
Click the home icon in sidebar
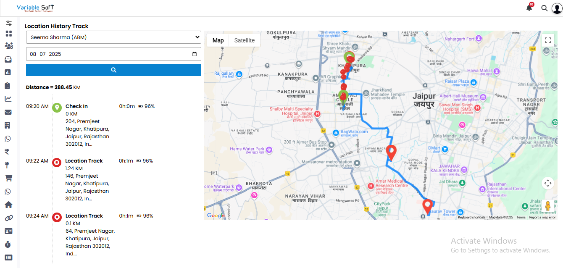tap(8, 205)
